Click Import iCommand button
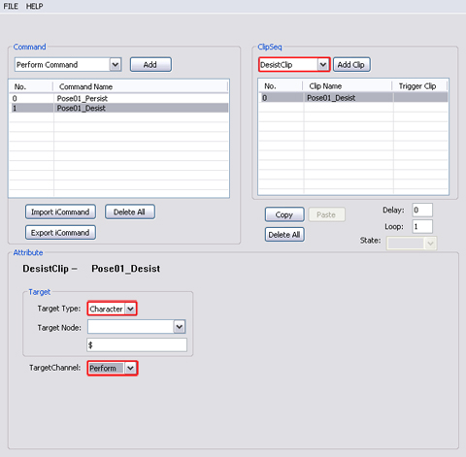 coord(60,212)
